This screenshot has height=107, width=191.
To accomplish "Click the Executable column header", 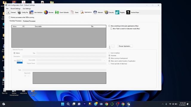I will coord(38,26).
